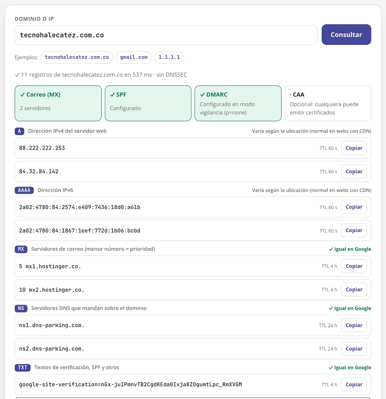The width and height of the screenshot is (386, 399).
Task: Copy the google-site-verification TXT record
Action: (x=354, y=385)
